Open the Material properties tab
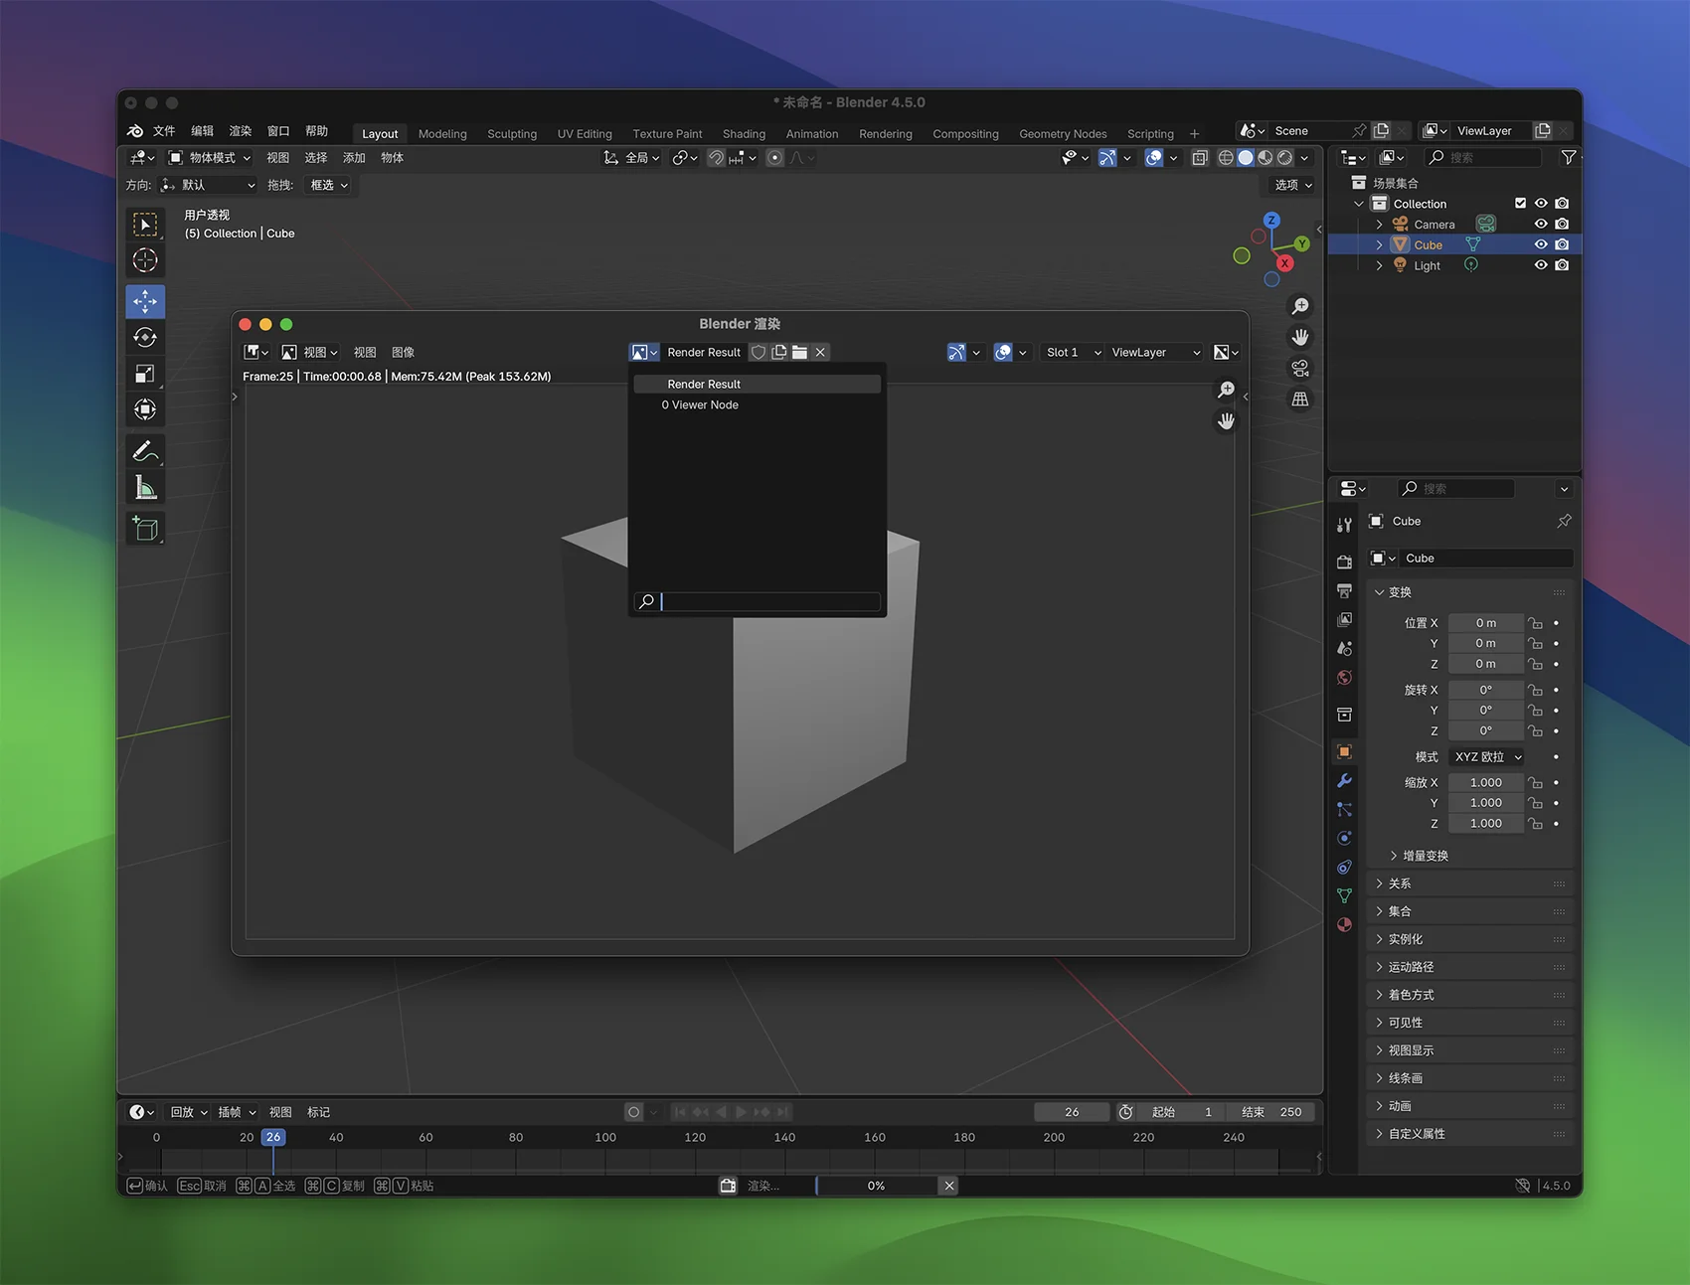The image size is (1690, 1285). (x=1344, y=924)
